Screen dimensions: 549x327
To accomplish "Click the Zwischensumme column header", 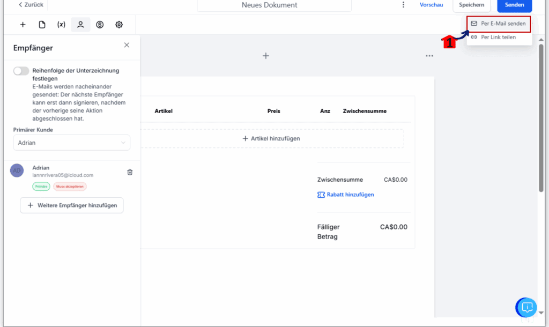I will (365, 111).
